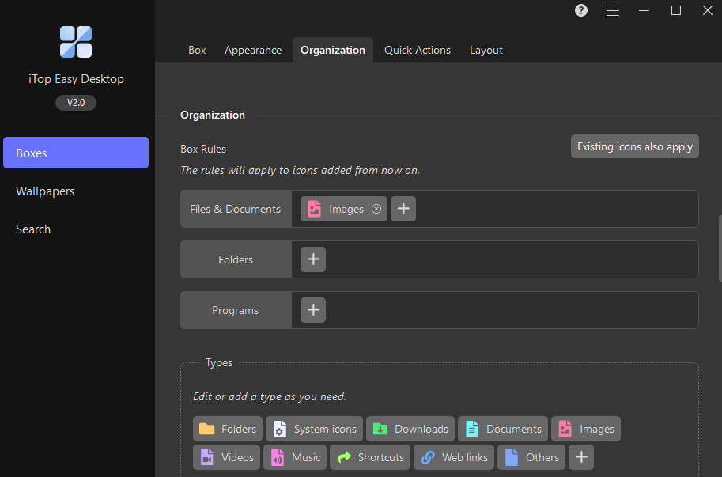Add a rule to the Folders row
The height and width of the screenshot is (477, 722).
tap(313, 259)
